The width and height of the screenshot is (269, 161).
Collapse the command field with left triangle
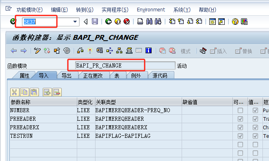86,22
